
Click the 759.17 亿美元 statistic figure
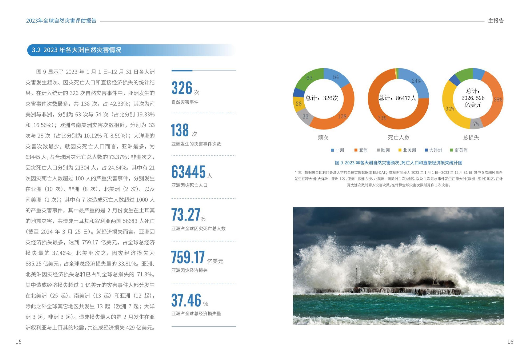click(197, 257)
